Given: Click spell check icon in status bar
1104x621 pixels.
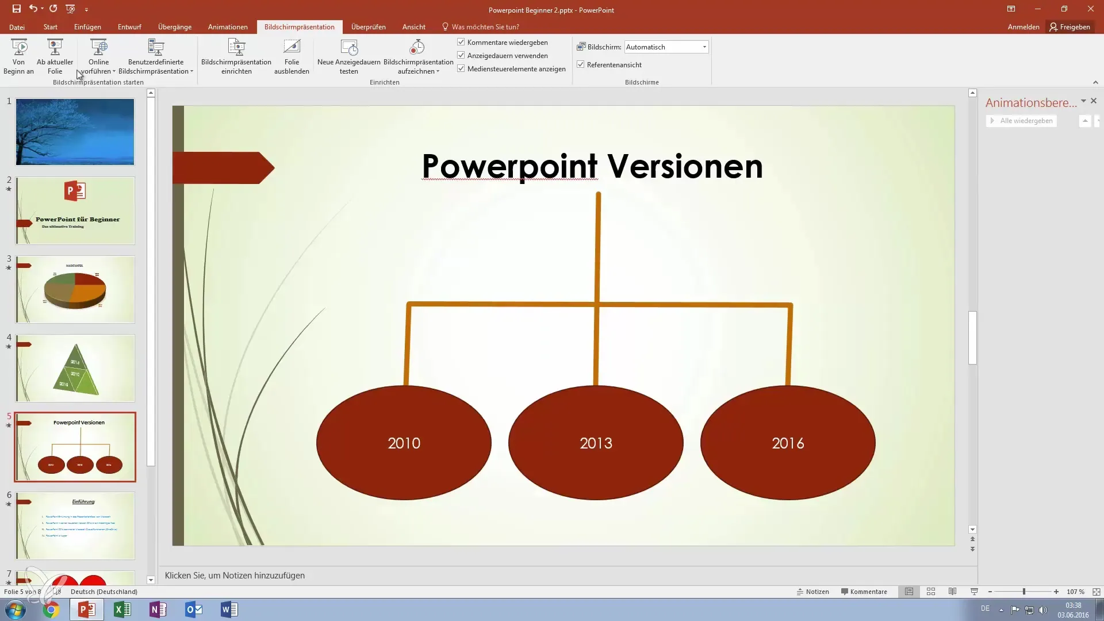Looking at the screenshot, I should click(x=56, y=591).
